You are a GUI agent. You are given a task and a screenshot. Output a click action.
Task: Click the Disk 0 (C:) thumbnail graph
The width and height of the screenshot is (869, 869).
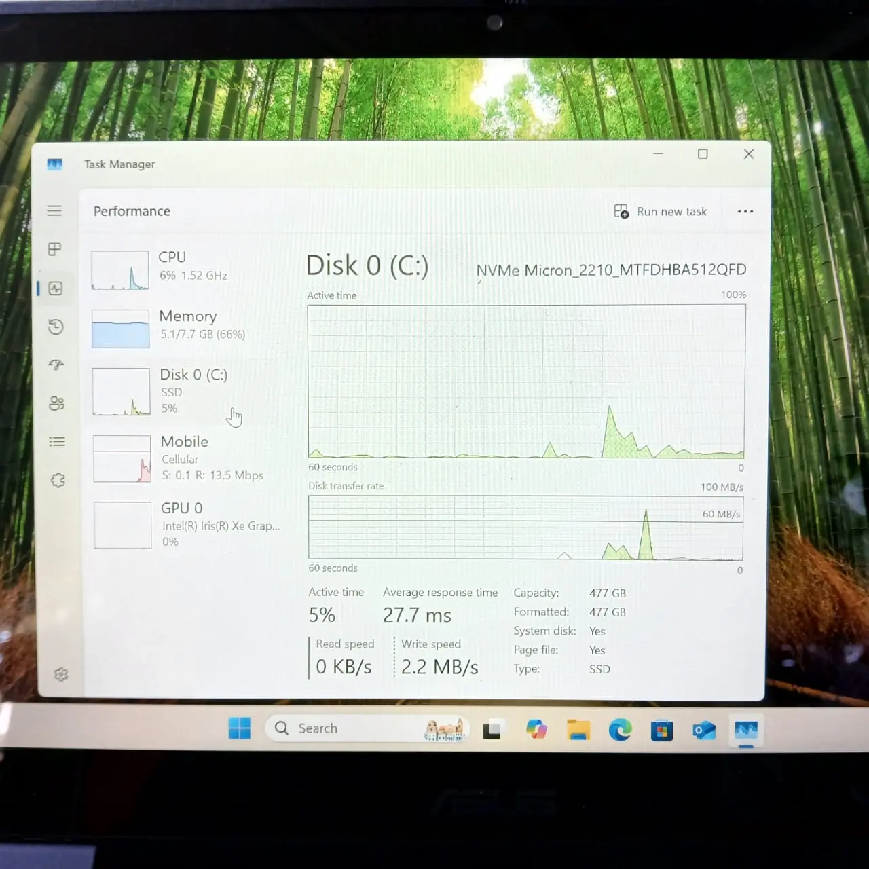tap(121, 392)
